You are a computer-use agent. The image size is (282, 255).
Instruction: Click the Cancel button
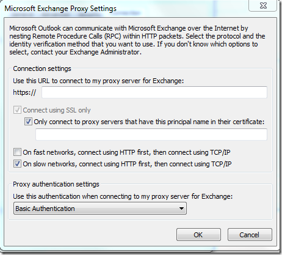point(250,235)
